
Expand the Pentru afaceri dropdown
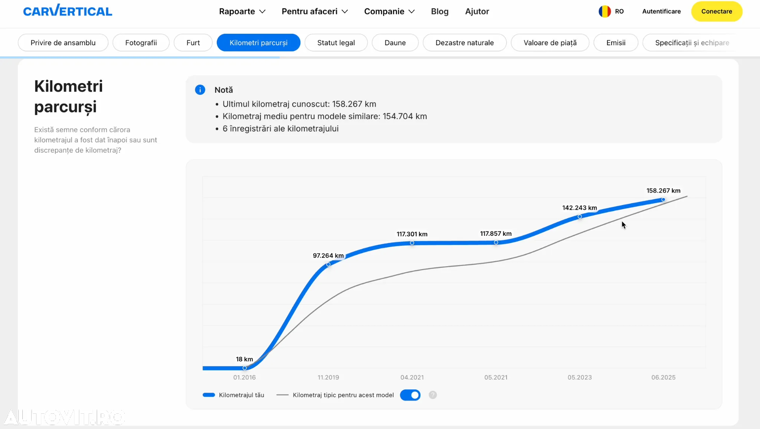coord(315,11)
